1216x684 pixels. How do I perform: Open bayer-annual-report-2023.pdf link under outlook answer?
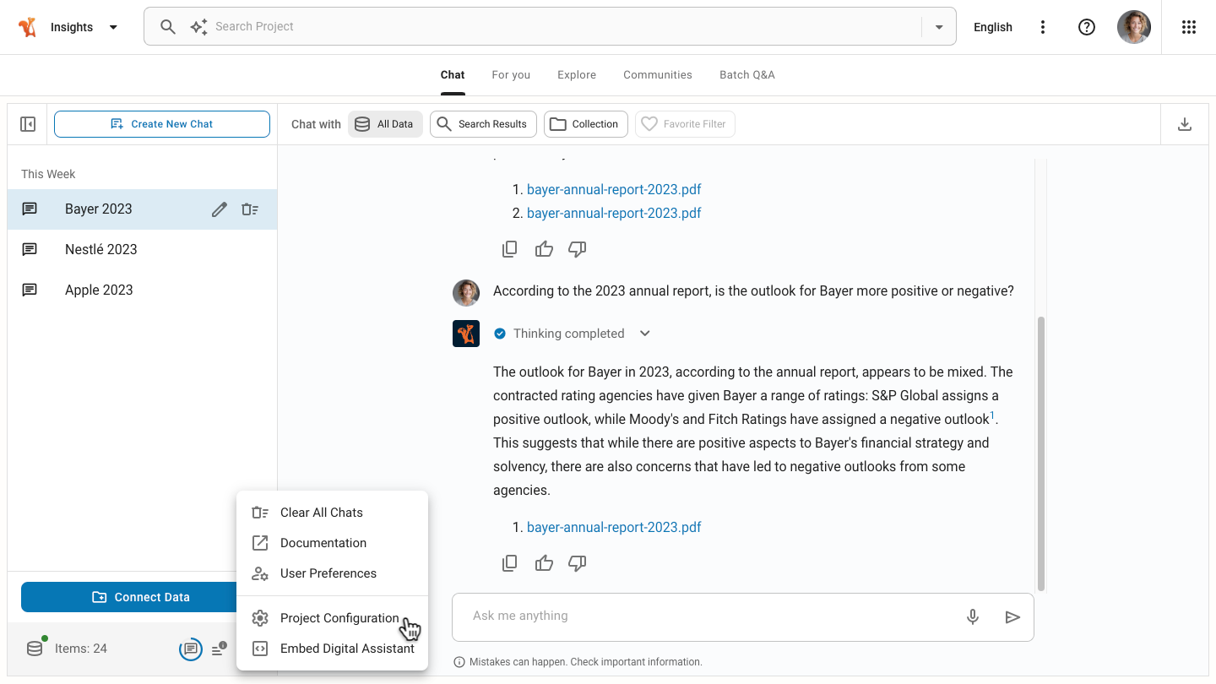614,527
